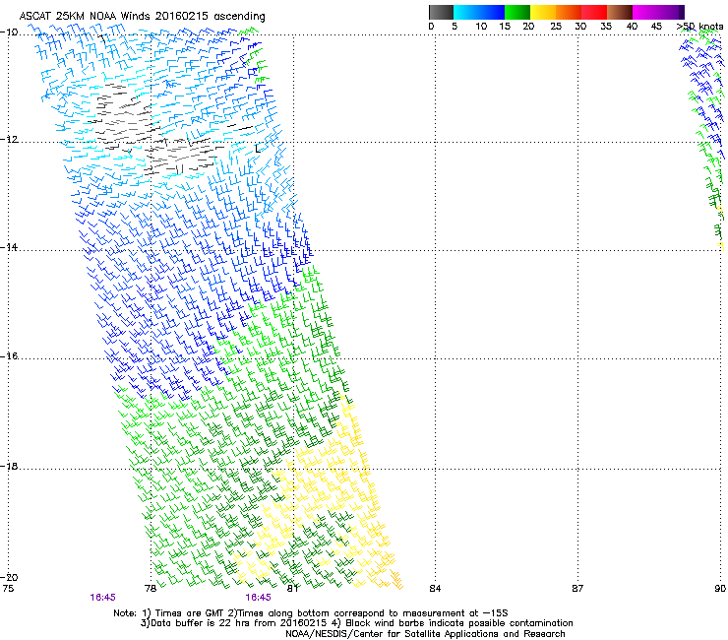Viewport: 728px width, 640px height.
Task: Click the NOAA/NESDIS credit line
Action: 425,634
